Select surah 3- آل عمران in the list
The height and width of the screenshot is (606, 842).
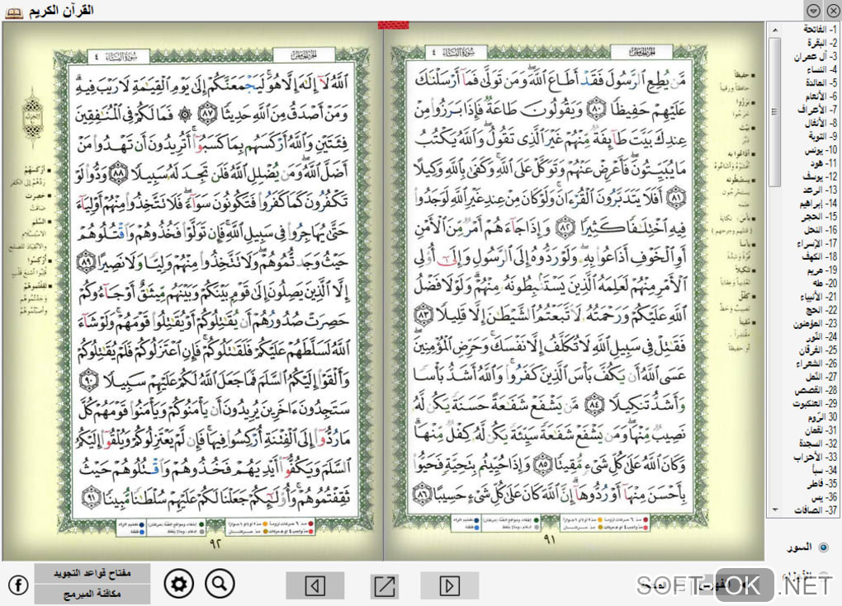(815, 56)
